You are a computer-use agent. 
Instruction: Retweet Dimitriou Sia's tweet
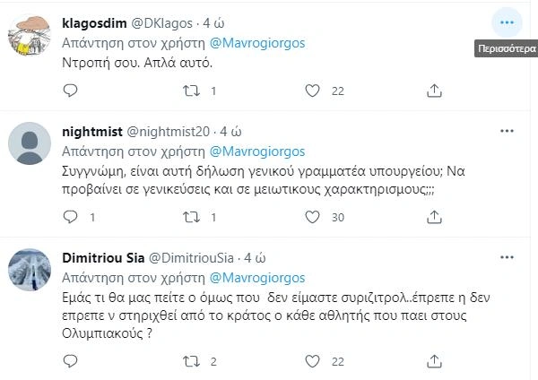tap(191, 361)
